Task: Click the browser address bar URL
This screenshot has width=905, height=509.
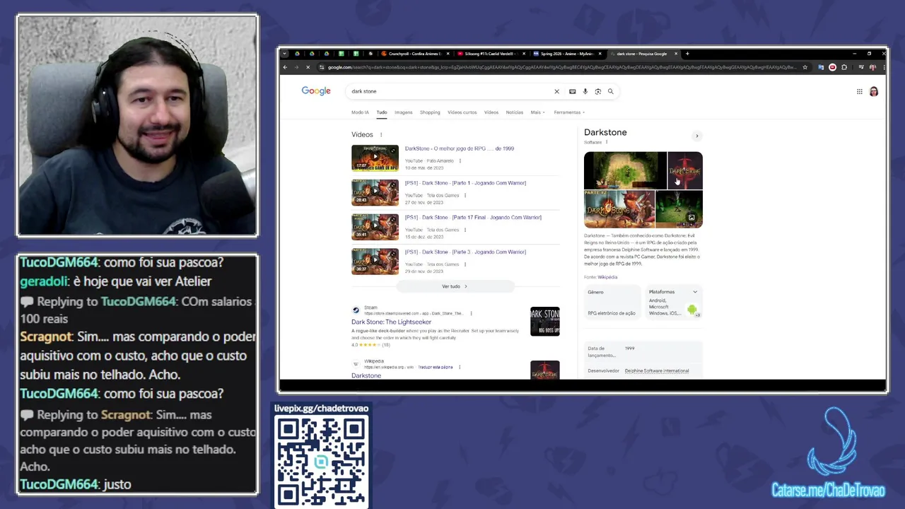Action: click(x=562, y=67)
